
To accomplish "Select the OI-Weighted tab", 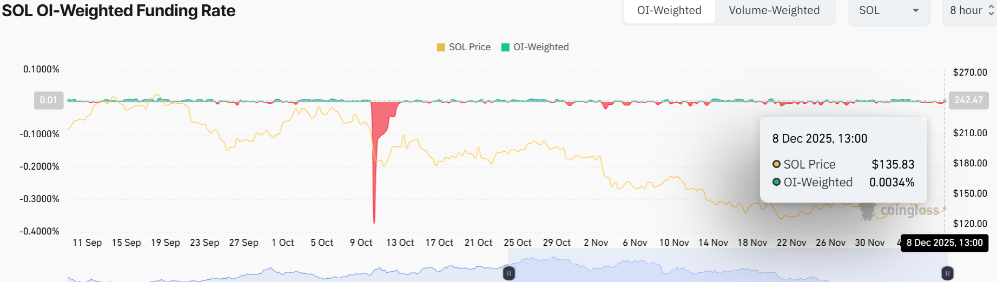I will click(669, 11).
